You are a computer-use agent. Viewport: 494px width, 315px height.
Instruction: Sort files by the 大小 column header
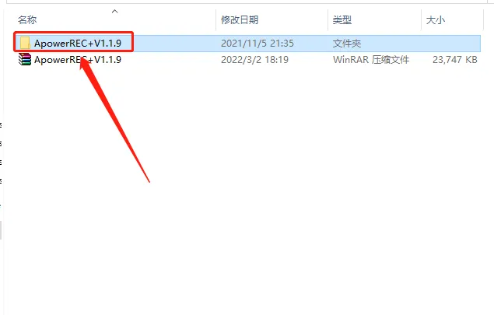pyautogui.click(x=436, y=20)
